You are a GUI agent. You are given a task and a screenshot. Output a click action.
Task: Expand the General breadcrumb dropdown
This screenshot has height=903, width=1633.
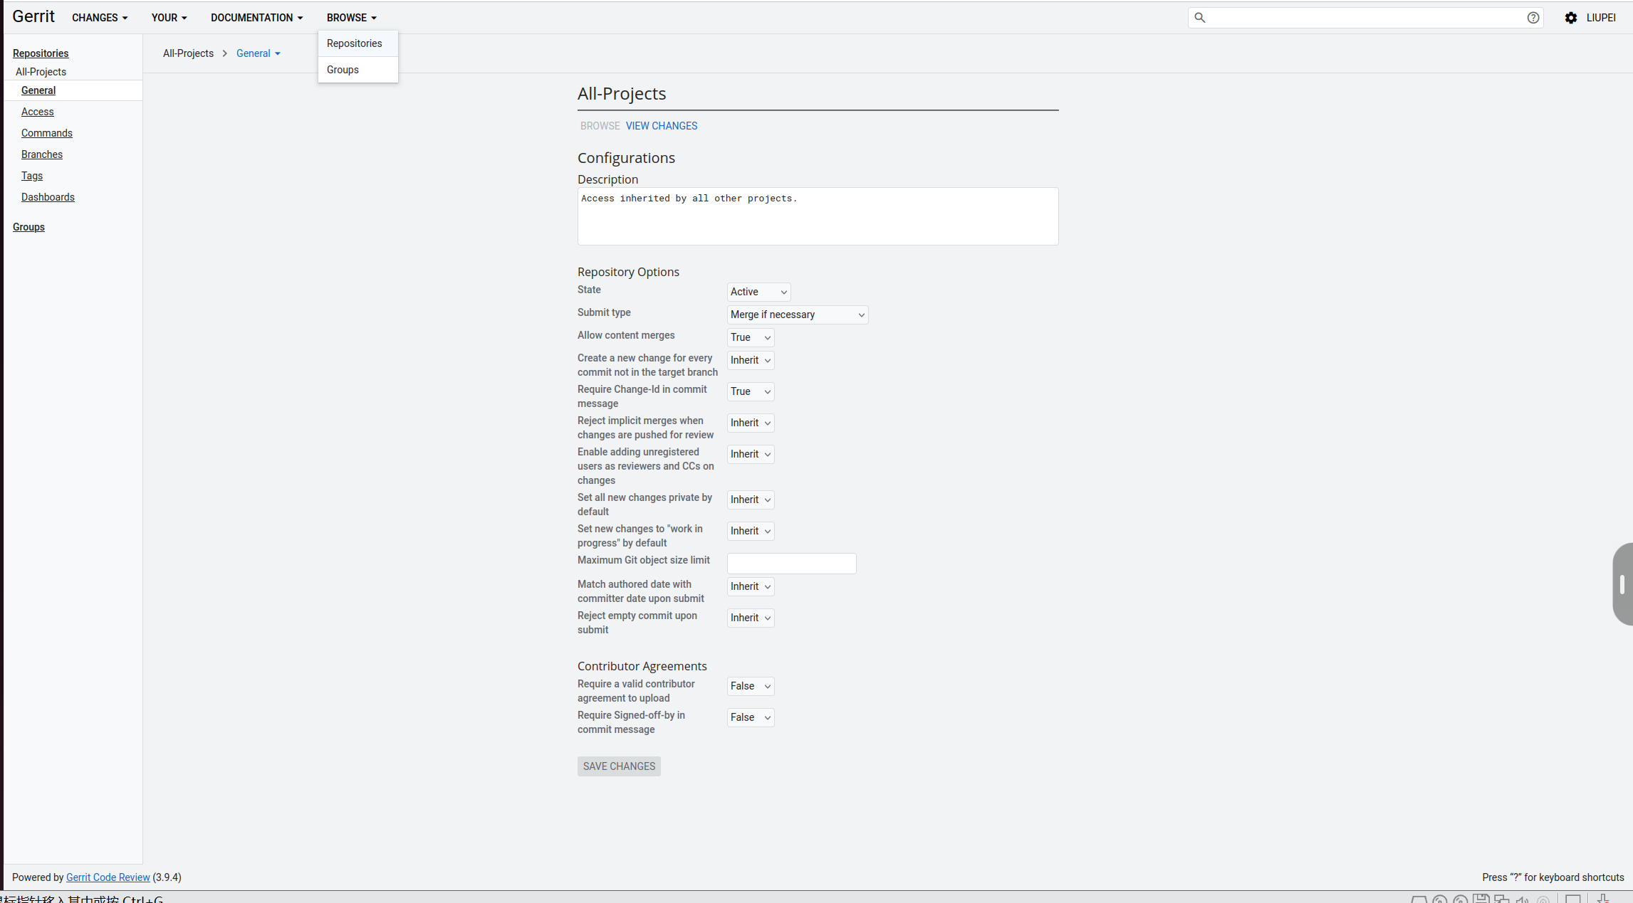click(259, 53)
